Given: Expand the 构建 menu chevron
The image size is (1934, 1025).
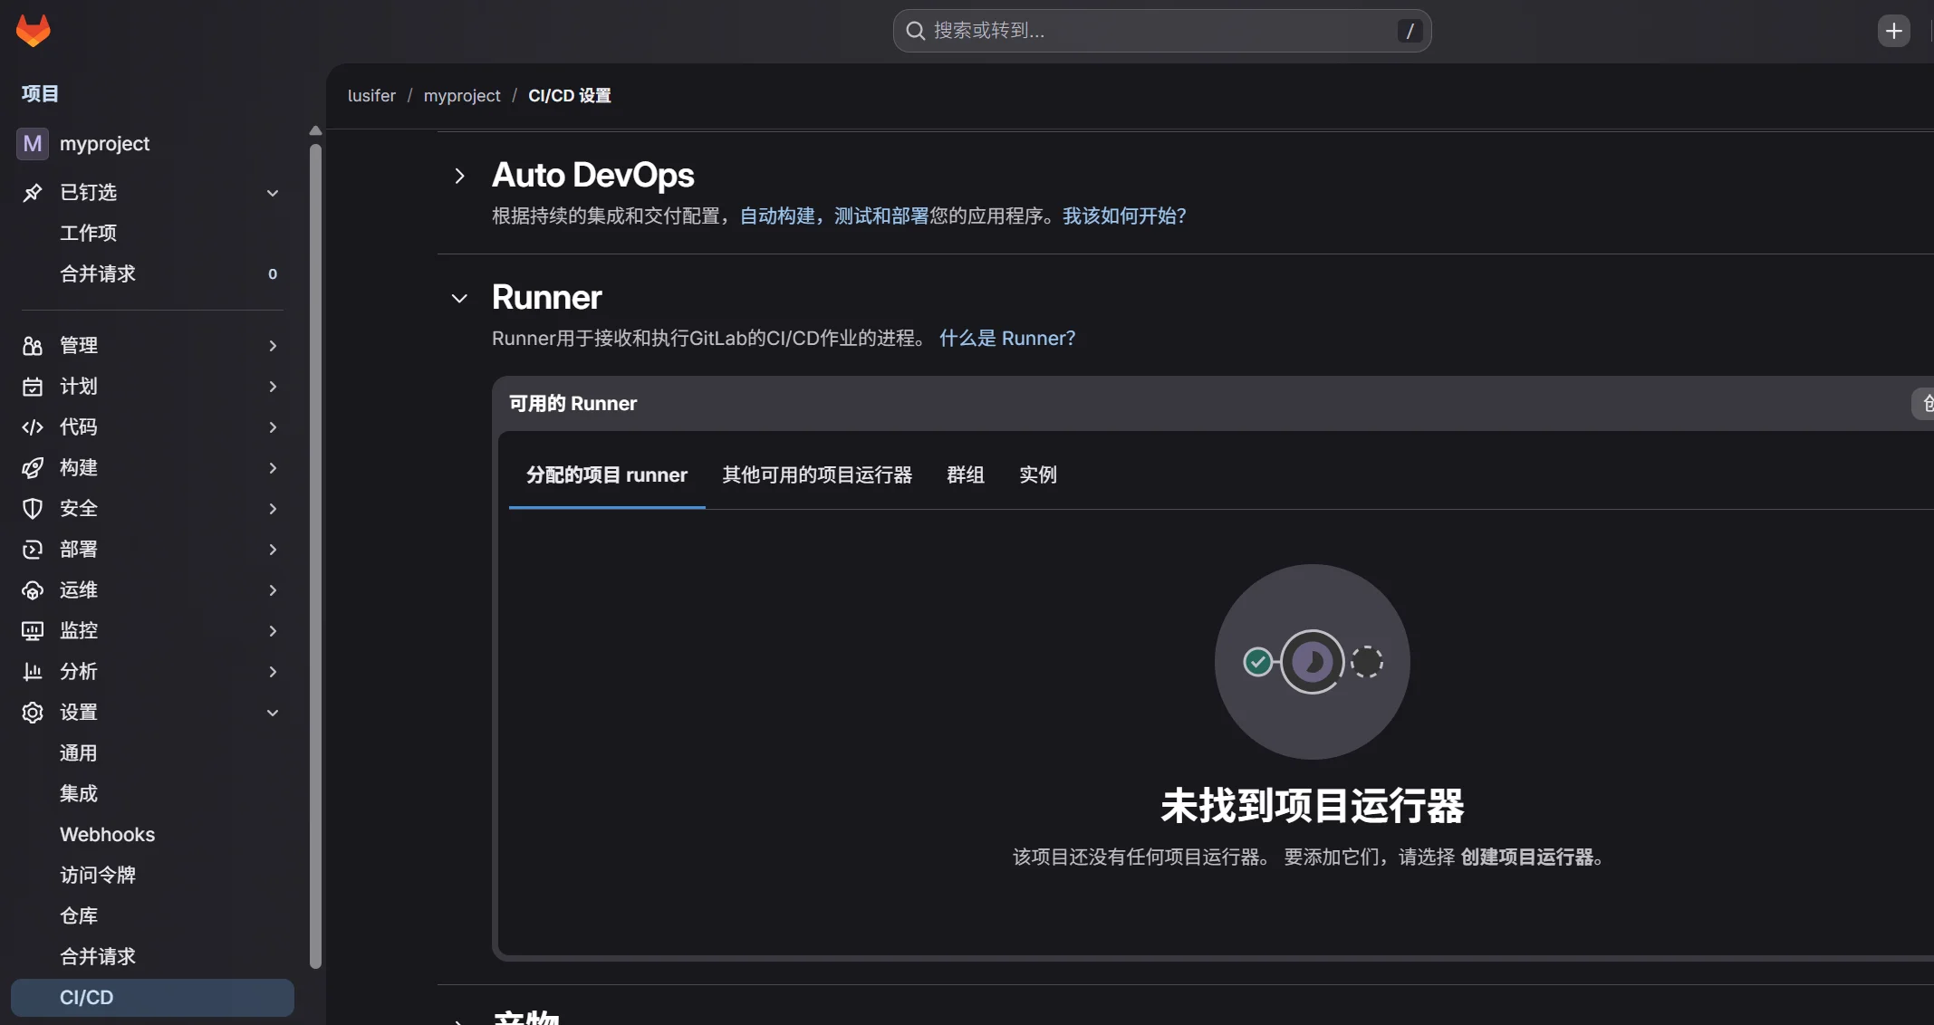Looking at the screenshot, I should pyautogui.click(x=273, y=468).
